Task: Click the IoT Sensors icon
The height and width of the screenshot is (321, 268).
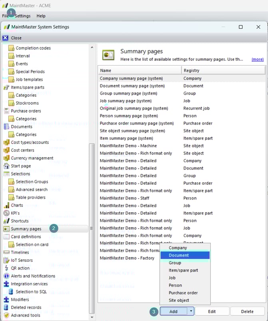Action: 6,260
